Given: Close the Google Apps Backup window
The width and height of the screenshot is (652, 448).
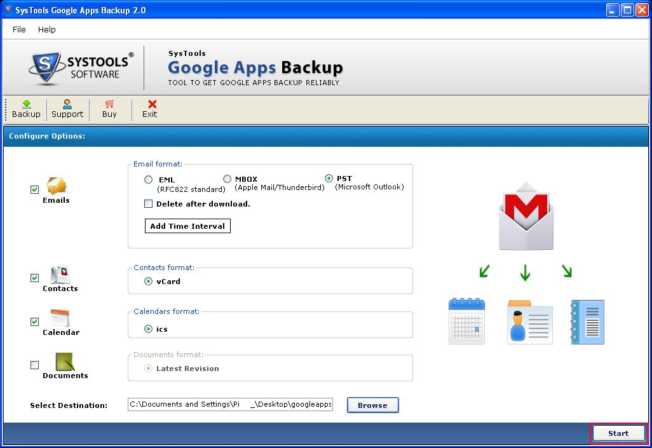Looking at the screenshot, I should coord(642,10).
